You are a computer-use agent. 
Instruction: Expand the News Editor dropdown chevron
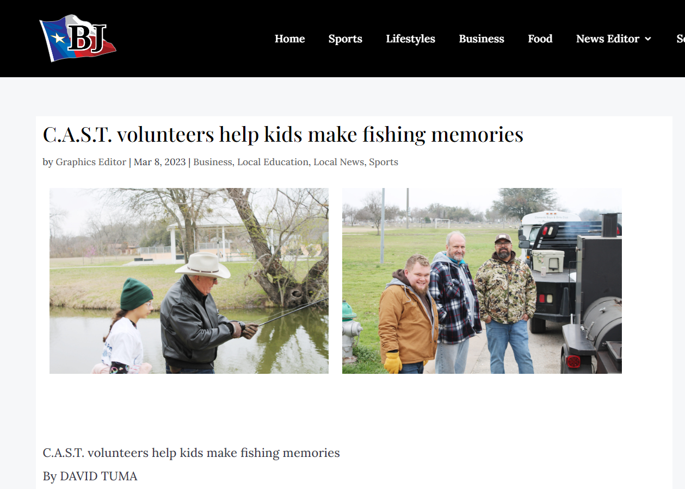pyautogui.click(x=647, y=39)
